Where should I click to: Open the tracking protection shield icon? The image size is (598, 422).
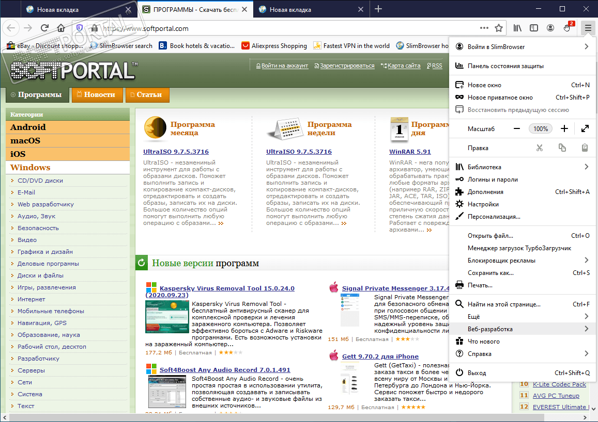tap(79, 28)
